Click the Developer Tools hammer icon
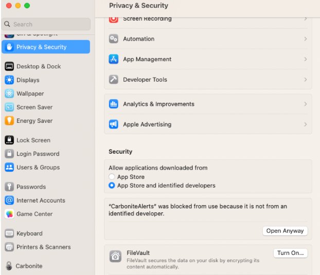320x275 pixels. click(114, 80)
